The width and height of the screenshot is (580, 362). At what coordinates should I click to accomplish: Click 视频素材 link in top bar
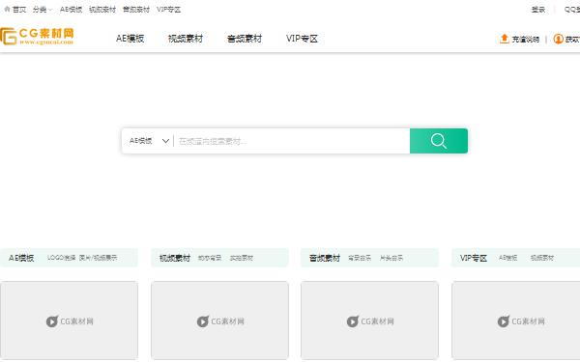tap(102, 10)
